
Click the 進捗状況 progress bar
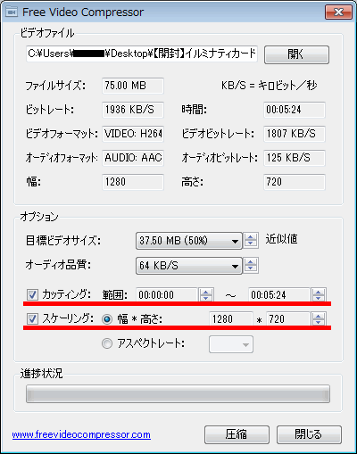tap(178, 394)
